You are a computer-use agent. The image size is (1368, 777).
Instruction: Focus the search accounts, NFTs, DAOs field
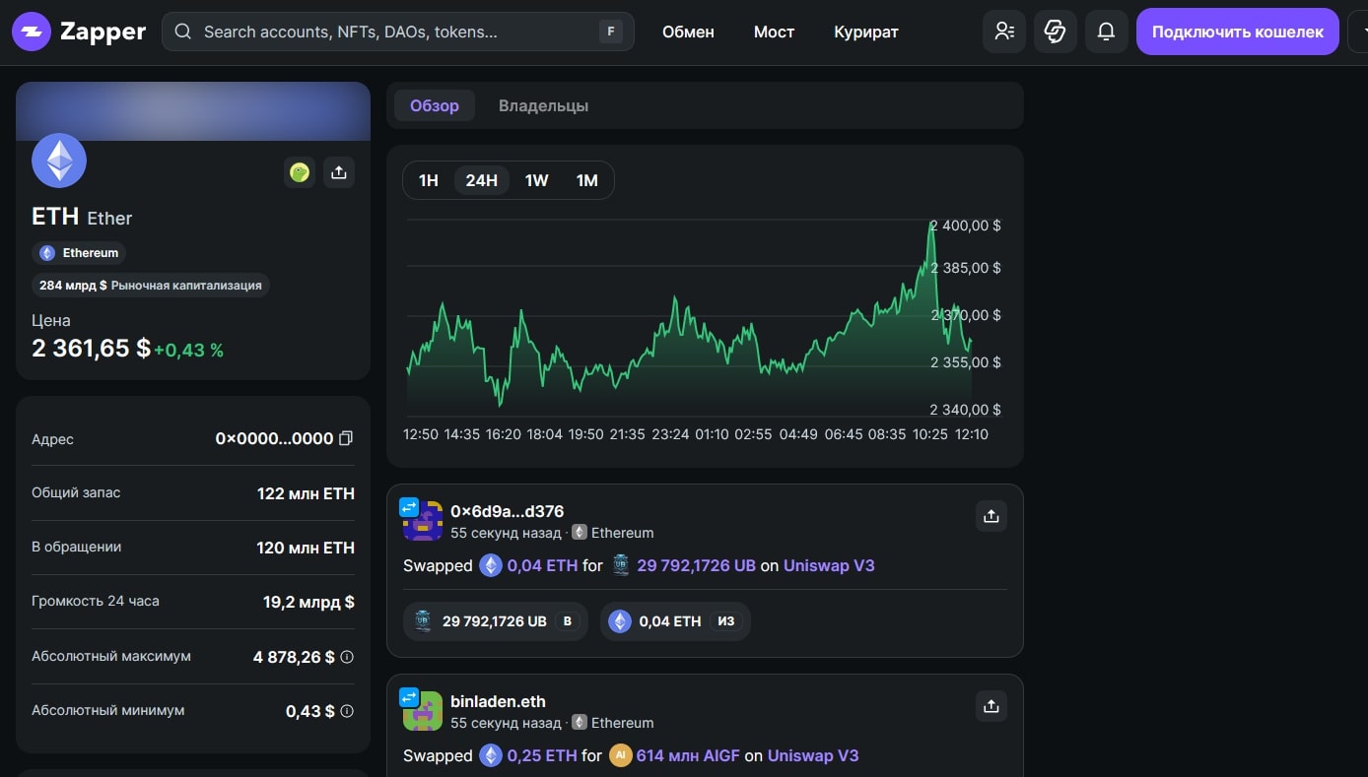point(398,32)
